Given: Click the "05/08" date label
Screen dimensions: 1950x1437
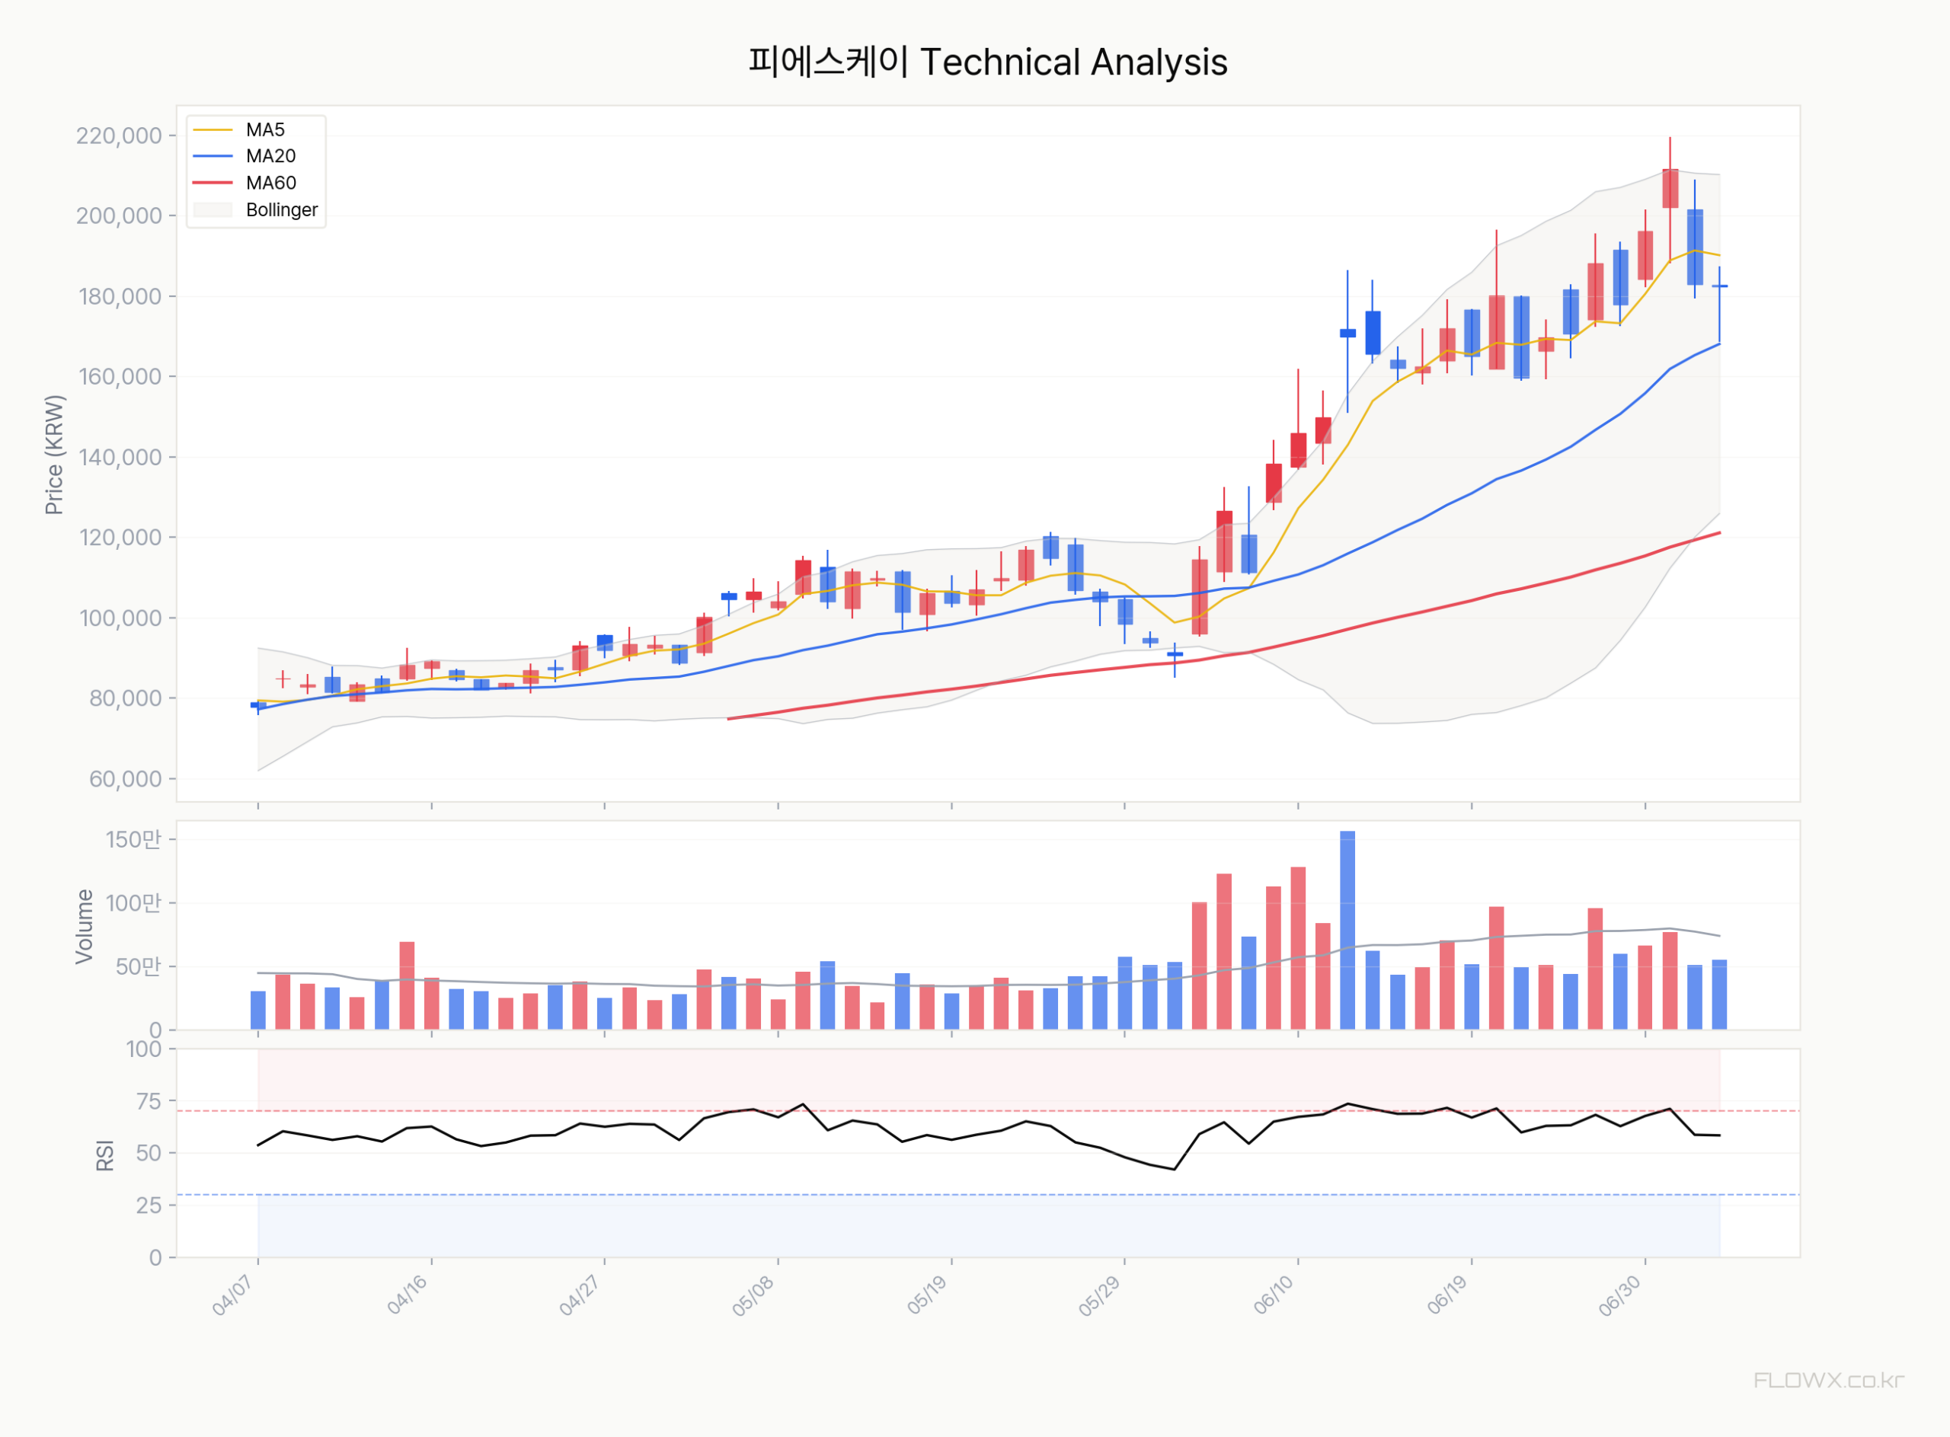Looking at the screenshot, I should click(x=753, y=1295).
